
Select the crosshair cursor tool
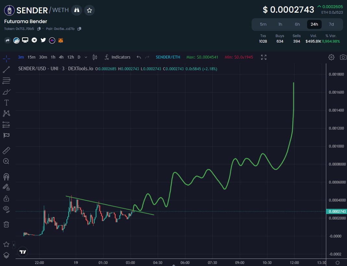tap(6, 59)
